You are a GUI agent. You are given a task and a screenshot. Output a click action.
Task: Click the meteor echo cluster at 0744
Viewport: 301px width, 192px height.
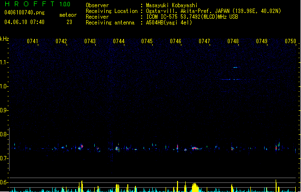(117, 148)
